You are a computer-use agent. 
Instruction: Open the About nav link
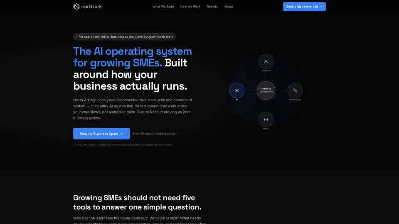point(228,7)
